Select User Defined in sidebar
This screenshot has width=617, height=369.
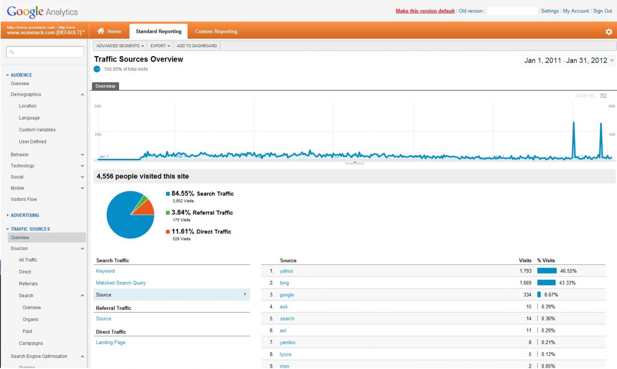point(32,142)
